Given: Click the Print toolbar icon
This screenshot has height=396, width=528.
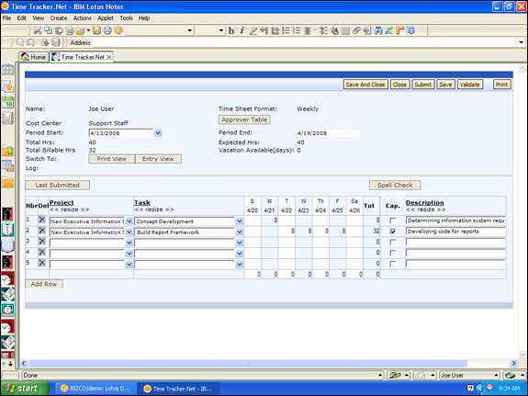Looking at the screenshot, I should [107, 30].
